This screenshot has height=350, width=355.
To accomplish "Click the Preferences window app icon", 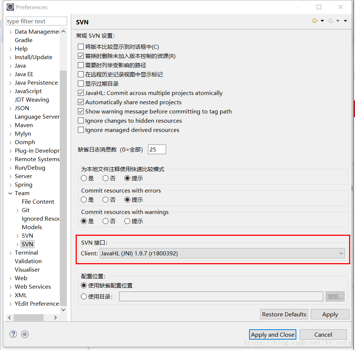I will tap(10, 7).
